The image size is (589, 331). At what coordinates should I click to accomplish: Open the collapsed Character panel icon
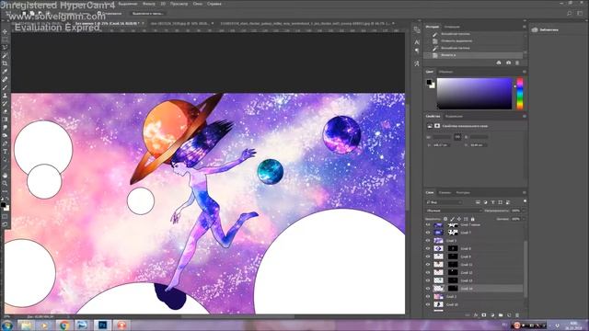tap(417, 42)
